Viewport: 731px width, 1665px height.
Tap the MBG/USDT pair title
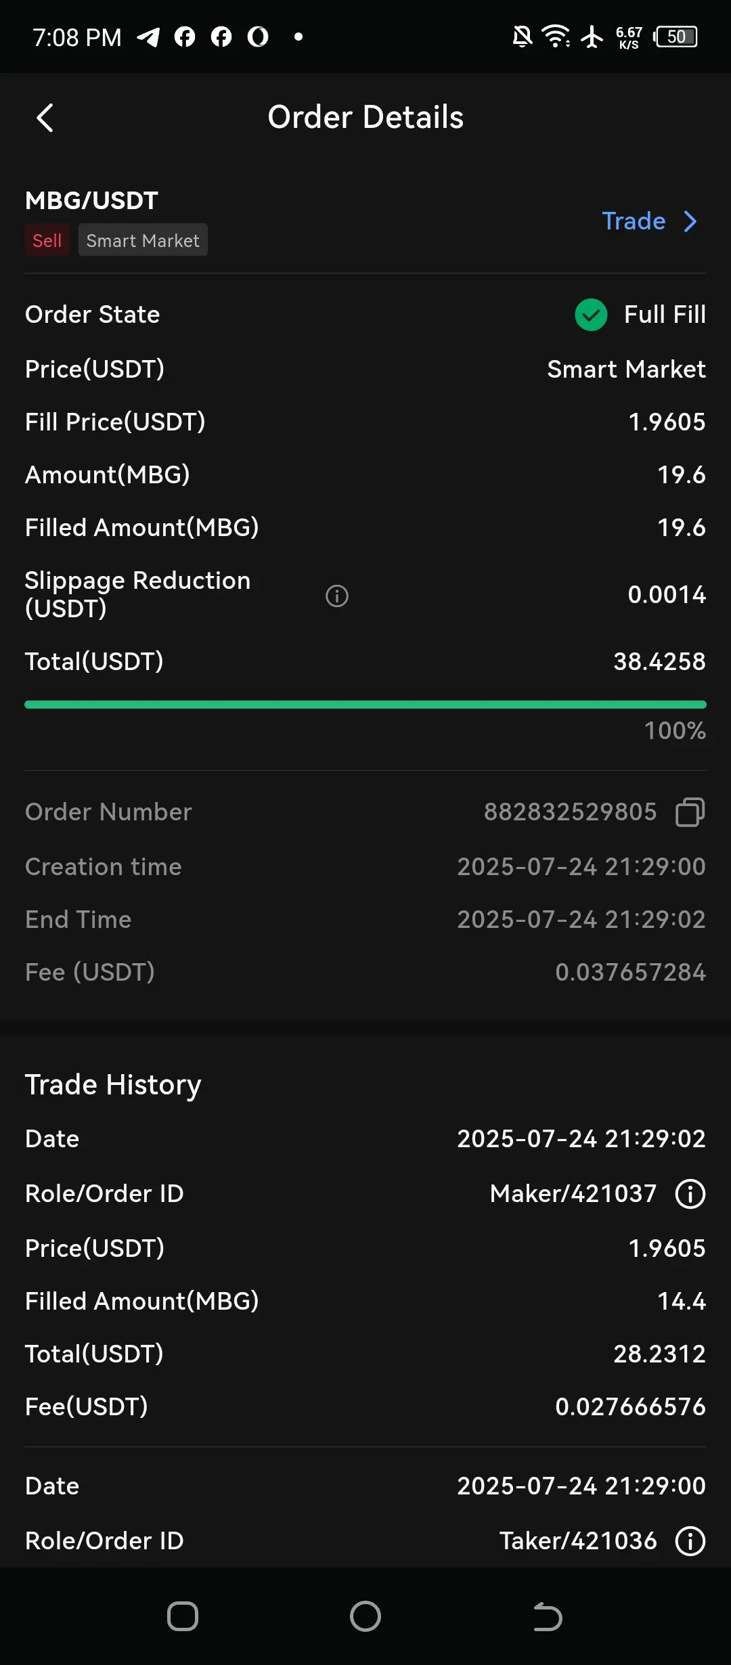[x=91, y=200]
